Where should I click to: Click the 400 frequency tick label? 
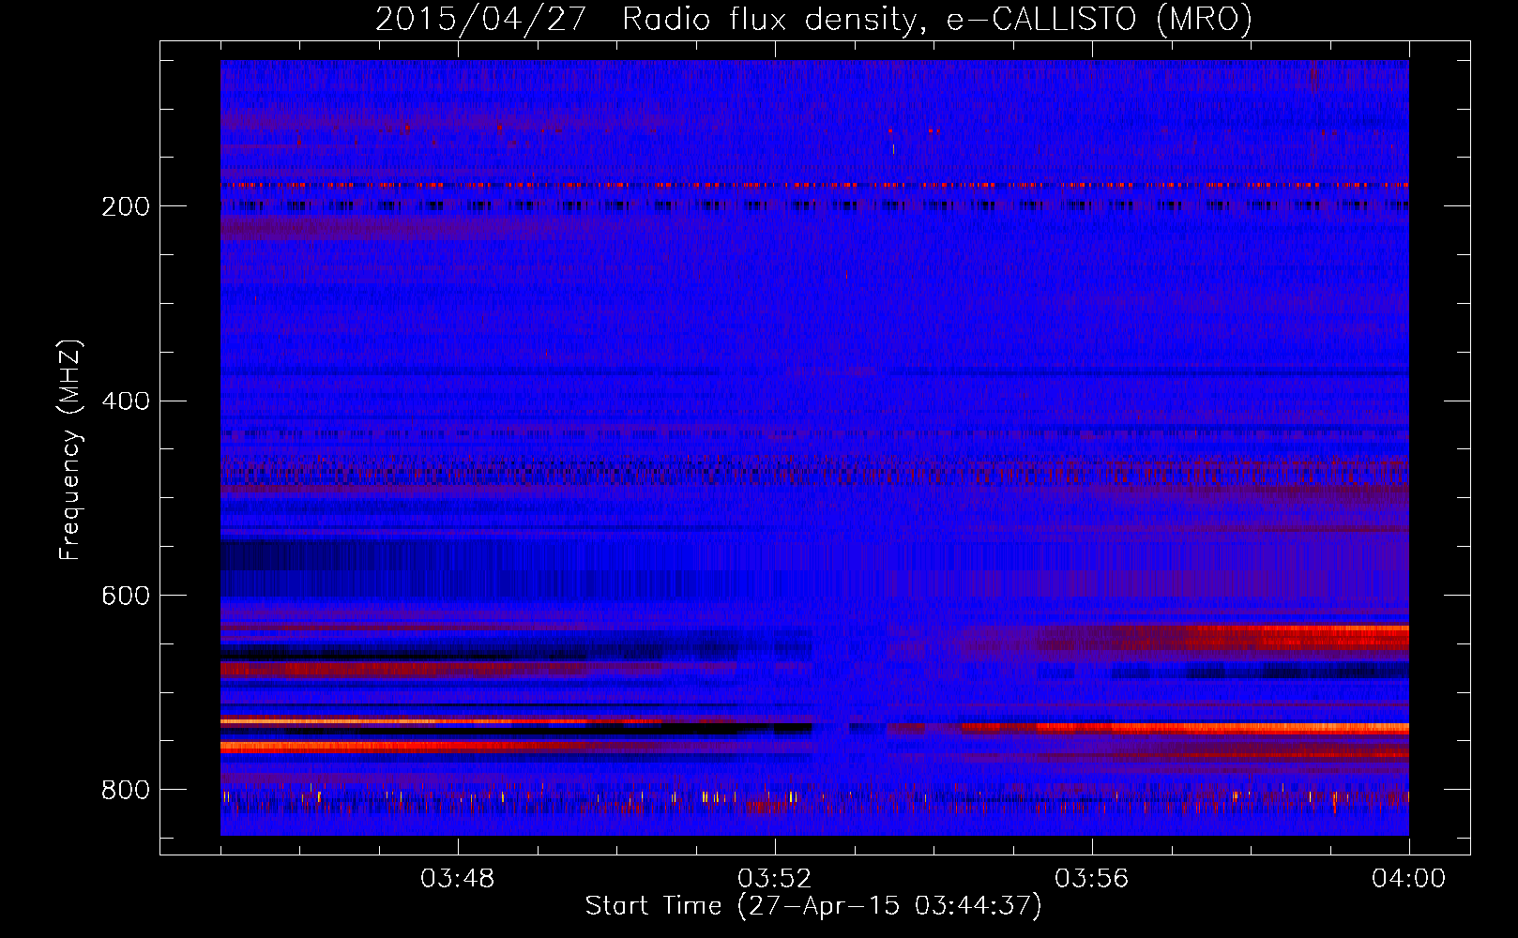[126, 401]
